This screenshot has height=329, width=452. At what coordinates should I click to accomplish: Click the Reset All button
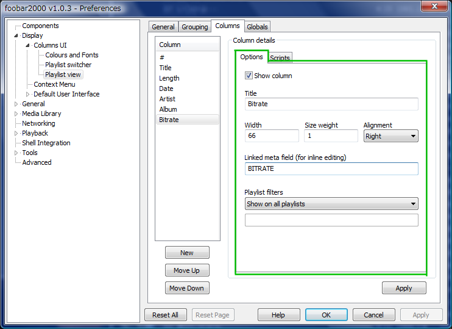(166, 315)
